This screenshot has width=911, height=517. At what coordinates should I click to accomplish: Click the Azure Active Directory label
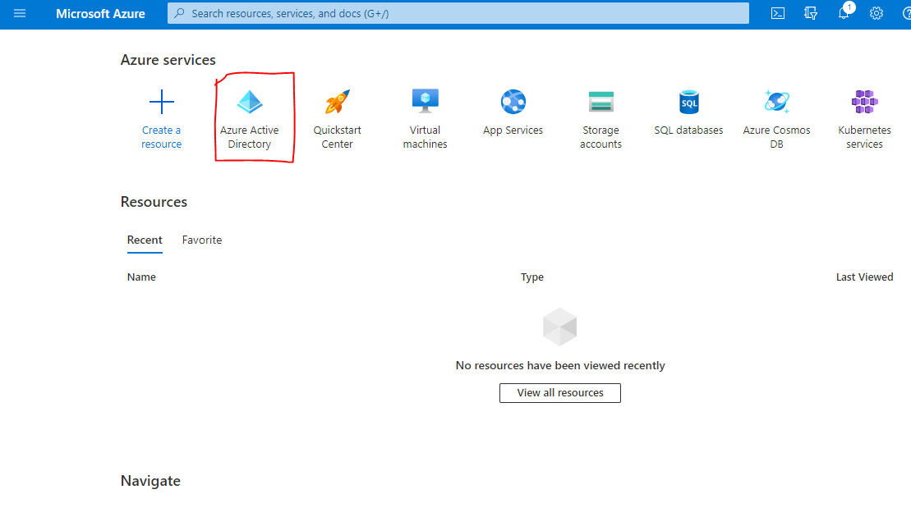[x=249, y=137]
